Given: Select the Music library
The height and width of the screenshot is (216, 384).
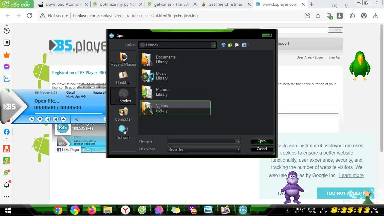Looking at the screenshot, I should coord(175,76).
